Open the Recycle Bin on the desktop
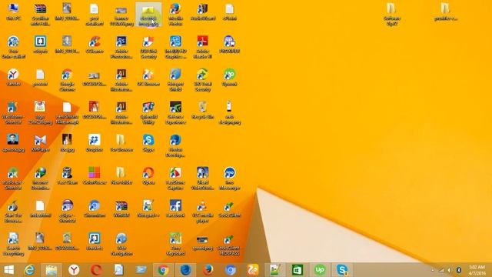This screenshot has width=492, height=277. pos(202,110)
